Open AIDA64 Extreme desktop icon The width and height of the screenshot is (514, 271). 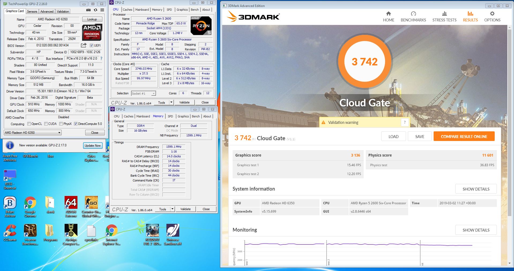tap(71, 207)
